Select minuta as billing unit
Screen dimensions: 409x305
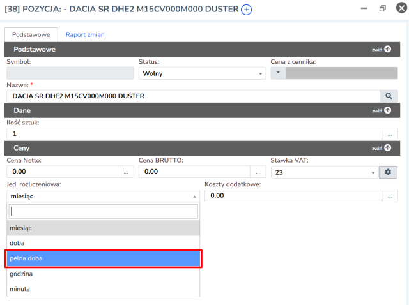[x=103, y=289]
